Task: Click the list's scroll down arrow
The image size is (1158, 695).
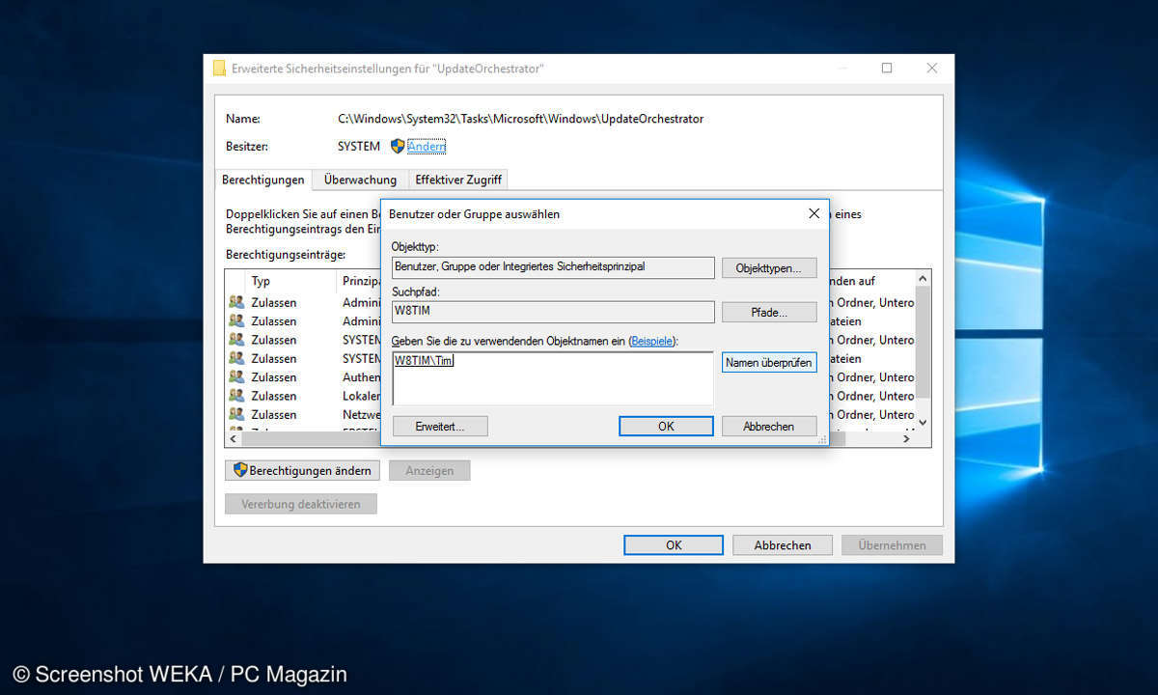Action: pyautogui.click(x=923, y=422)
